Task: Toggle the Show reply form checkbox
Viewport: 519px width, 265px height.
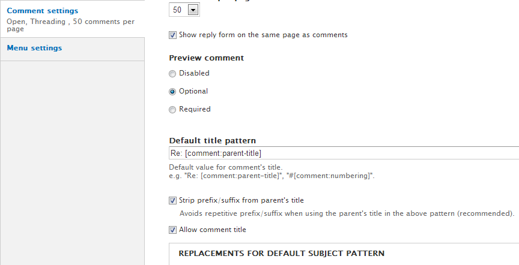Action: 173,35
